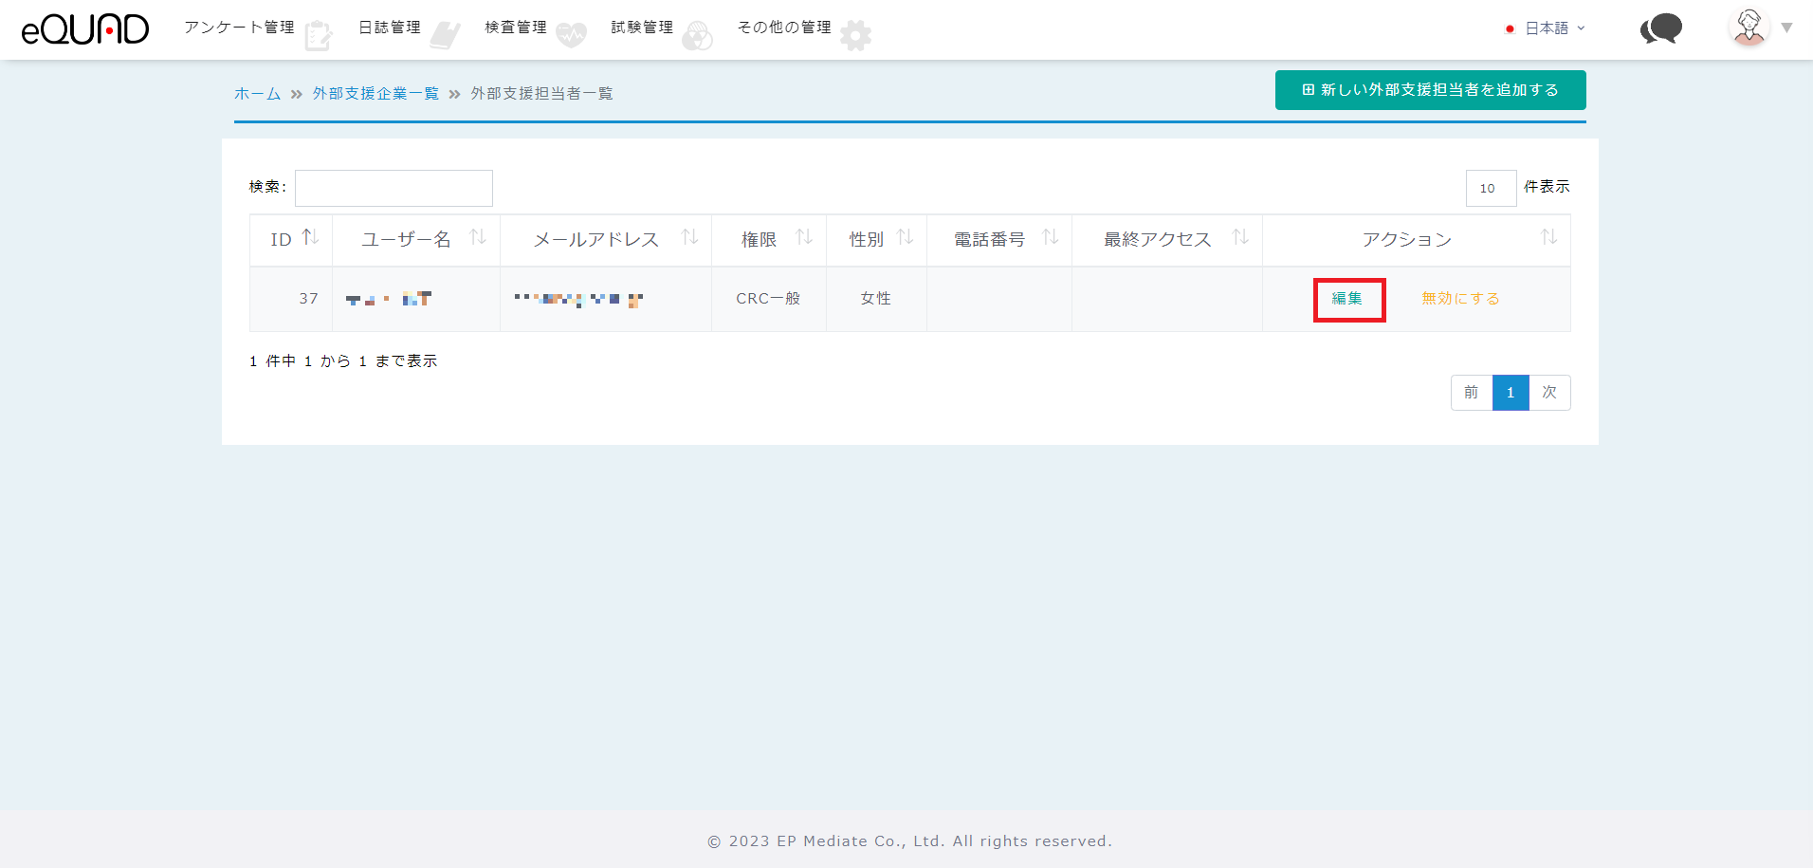Click 新しい外部支援担当者を追加する button

(x=1430, y=90)
